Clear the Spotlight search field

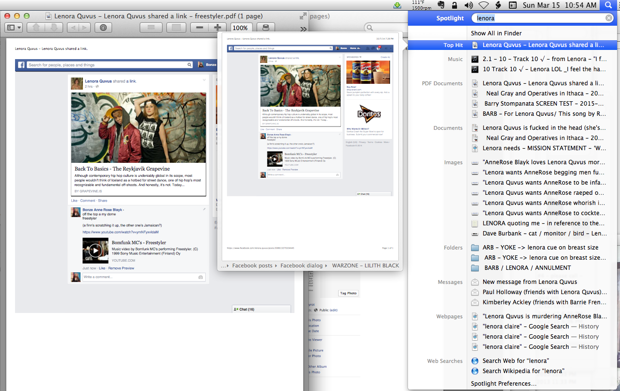coord(609,18)
